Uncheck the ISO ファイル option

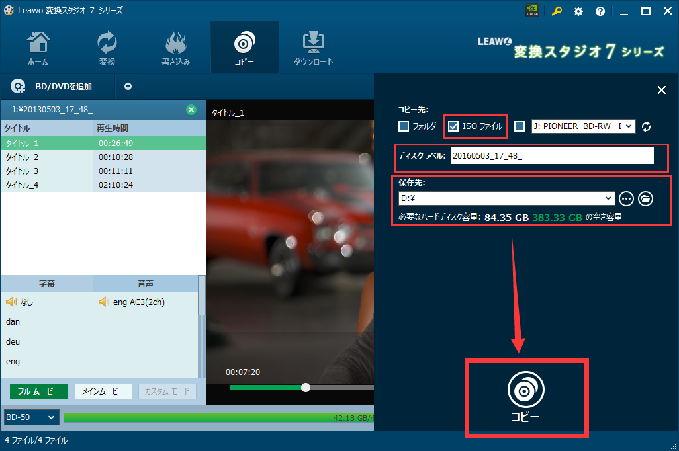click(453, 126)
